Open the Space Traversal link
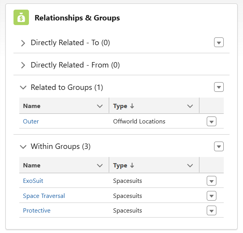 tap(44, 196)
